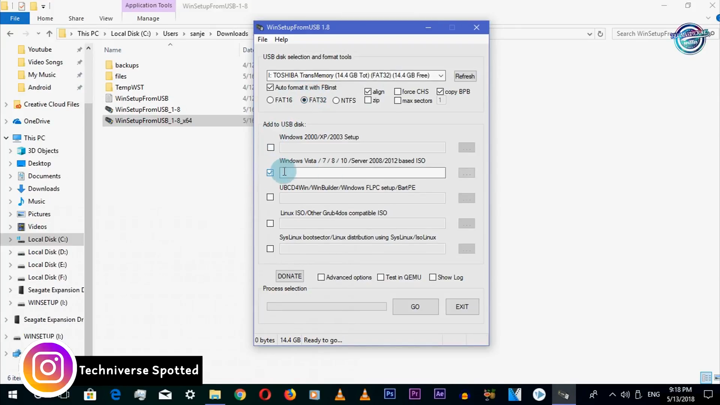This screenshot has width=720, height=405.
Task: Click WinSetupFromUSB taskbar icon
Action: [x=563, y=394]
